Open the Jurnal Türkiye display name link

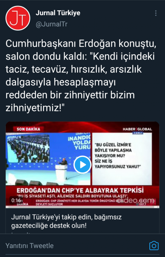pos(58,13)
